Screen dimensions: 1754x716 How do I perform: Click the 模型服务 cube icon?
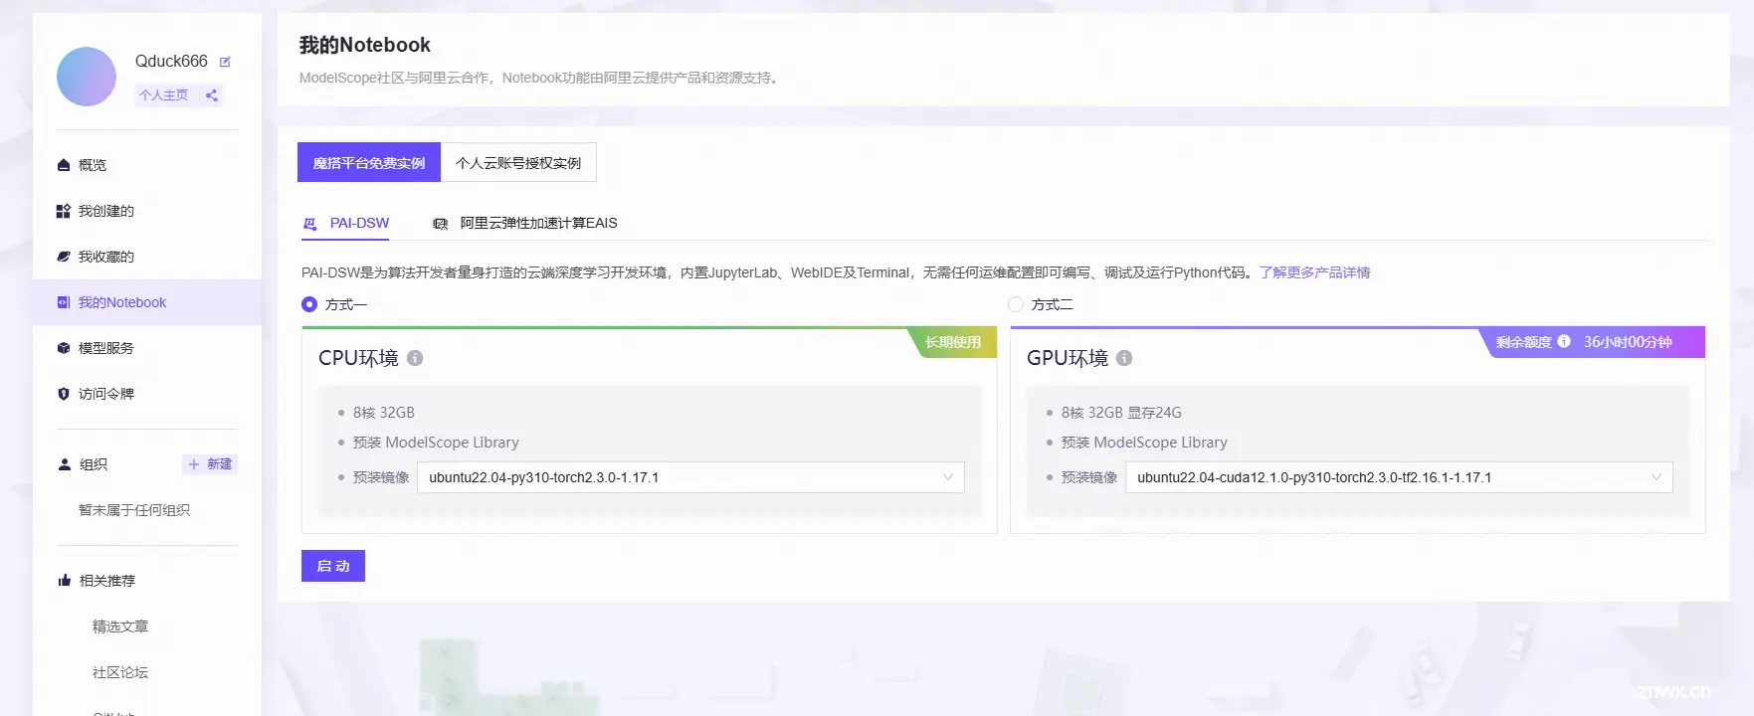coord(64,348)
